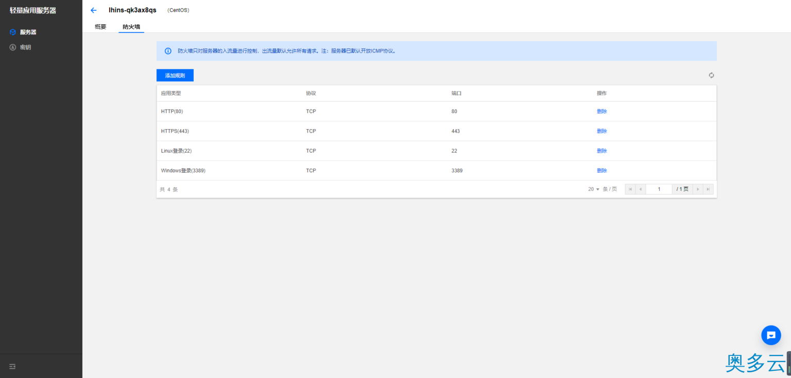Viewport: 791px width, 378px height.
Task: Go to first page pagination icon
Action: click(630, 189)
